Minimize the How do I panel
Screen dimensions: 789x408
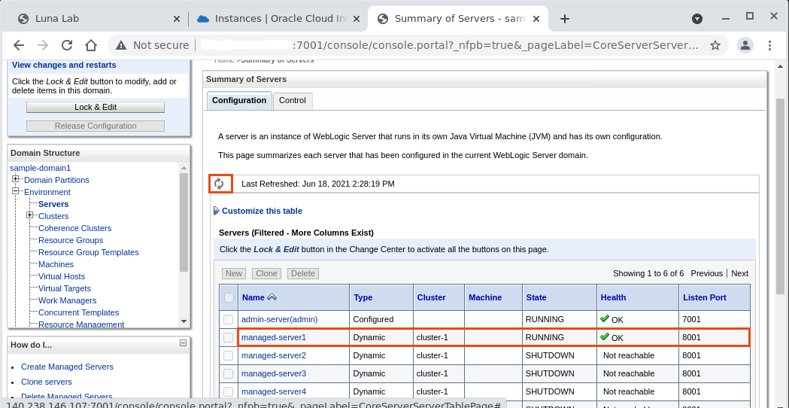point(184,343)
